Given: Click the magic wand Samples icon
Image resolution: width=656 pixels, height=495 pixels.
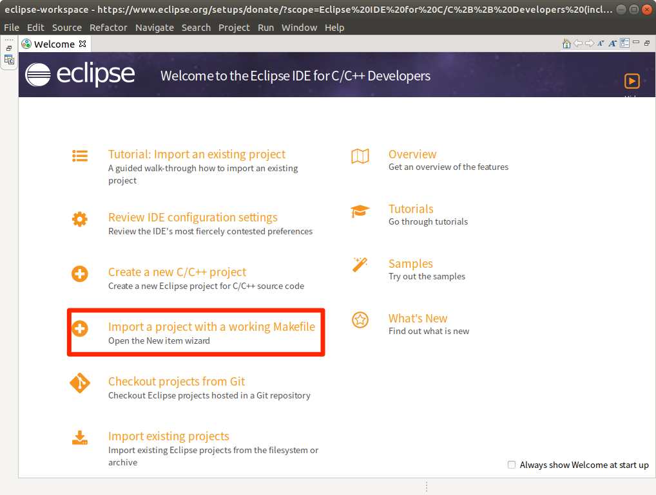Looking at the screenshot, I should 360,265.
